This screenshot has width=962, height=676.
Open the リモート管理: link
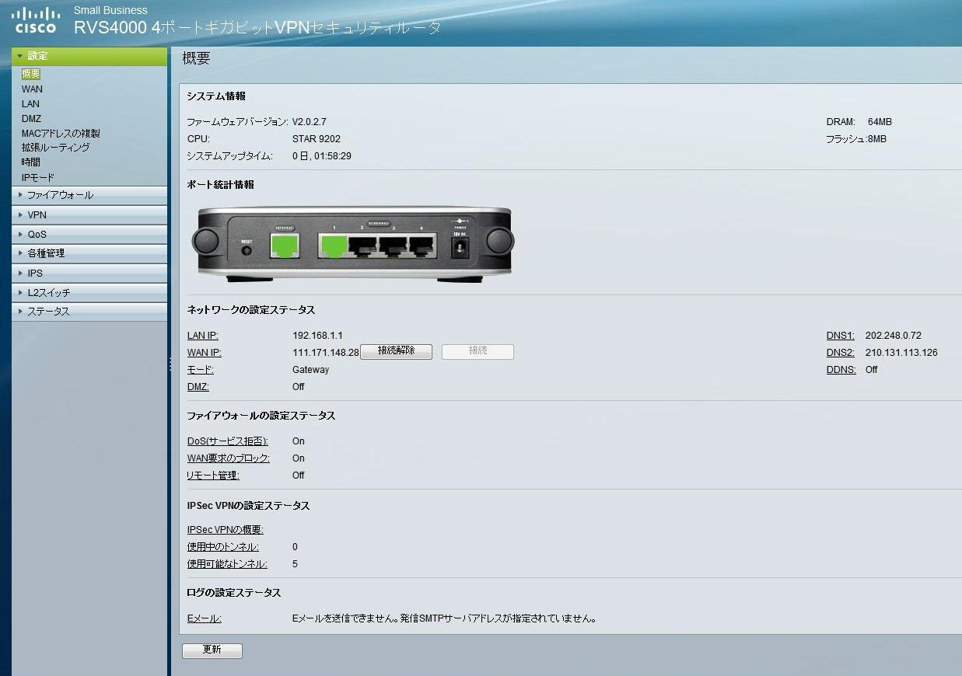214,476
